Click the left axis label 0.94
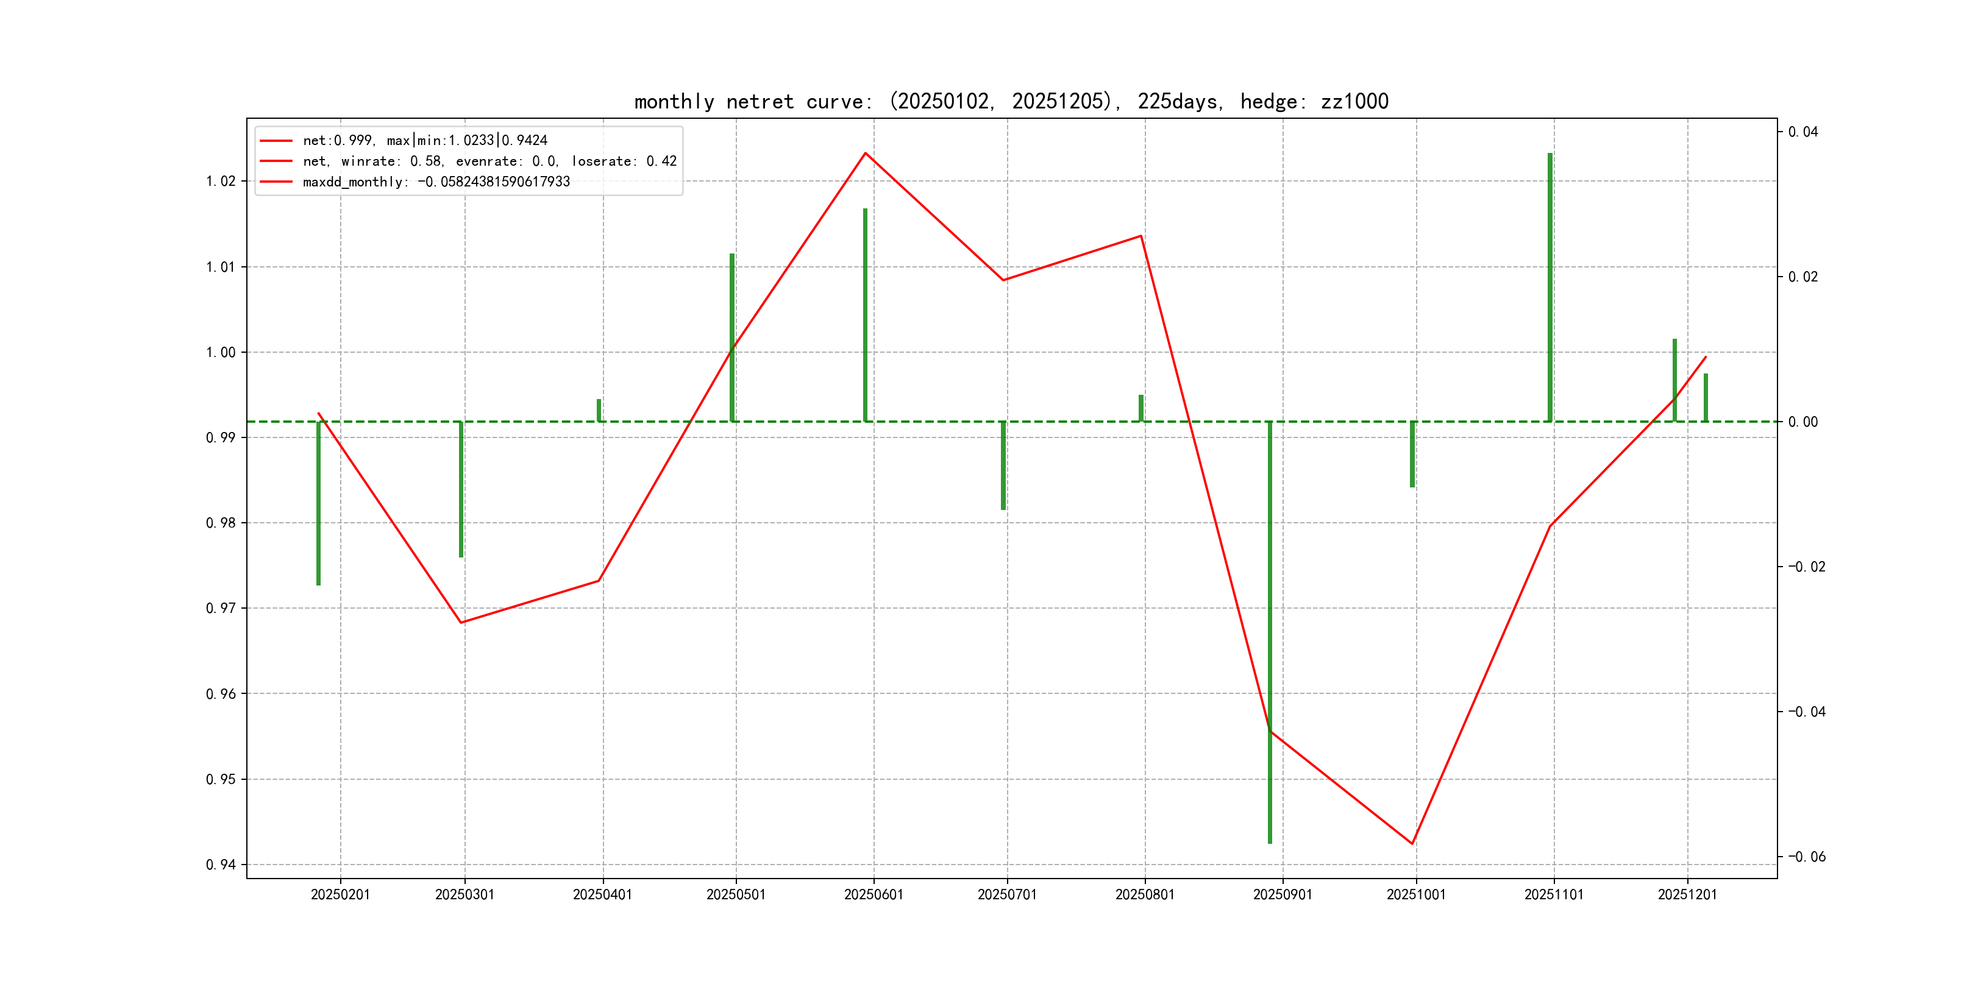Viewport: 1975px width, 987px height. 220,865
